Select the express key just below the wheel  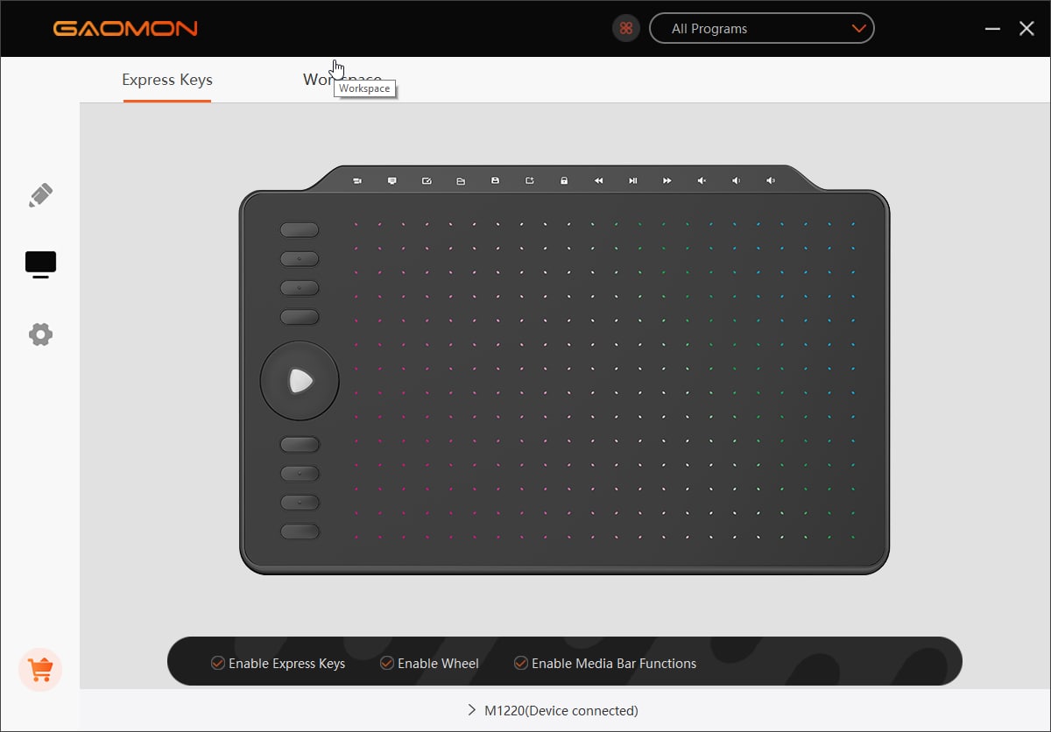300,444
